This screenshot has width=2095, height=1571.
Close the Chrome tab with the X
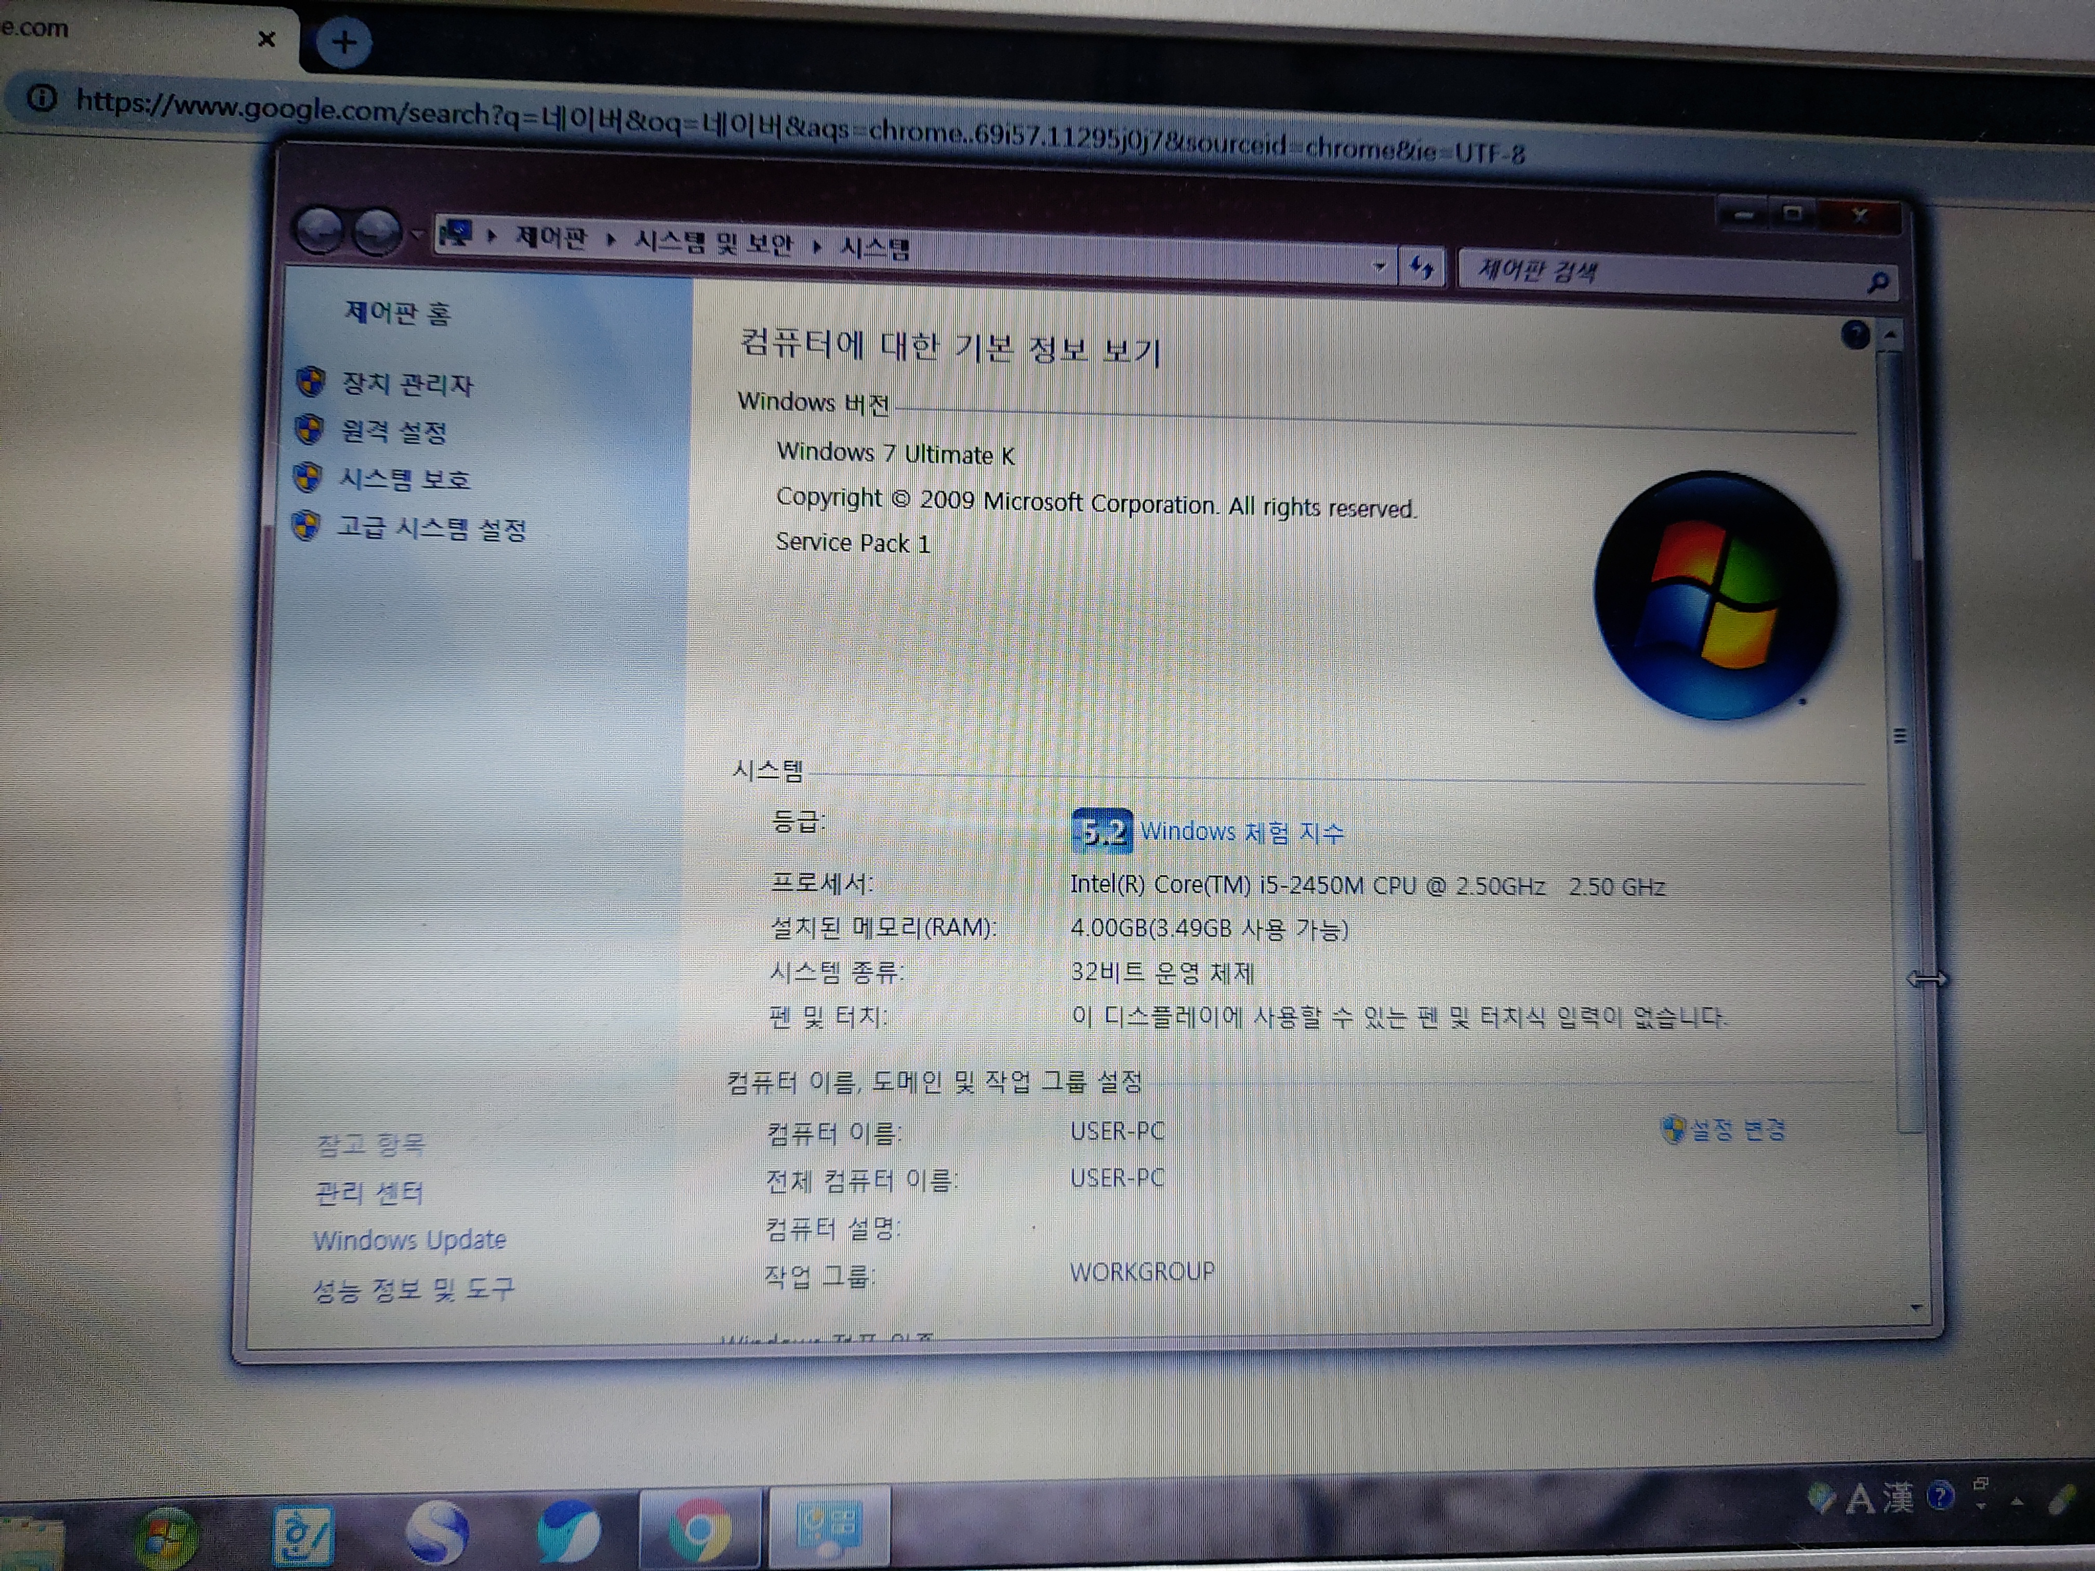point(267,39)
